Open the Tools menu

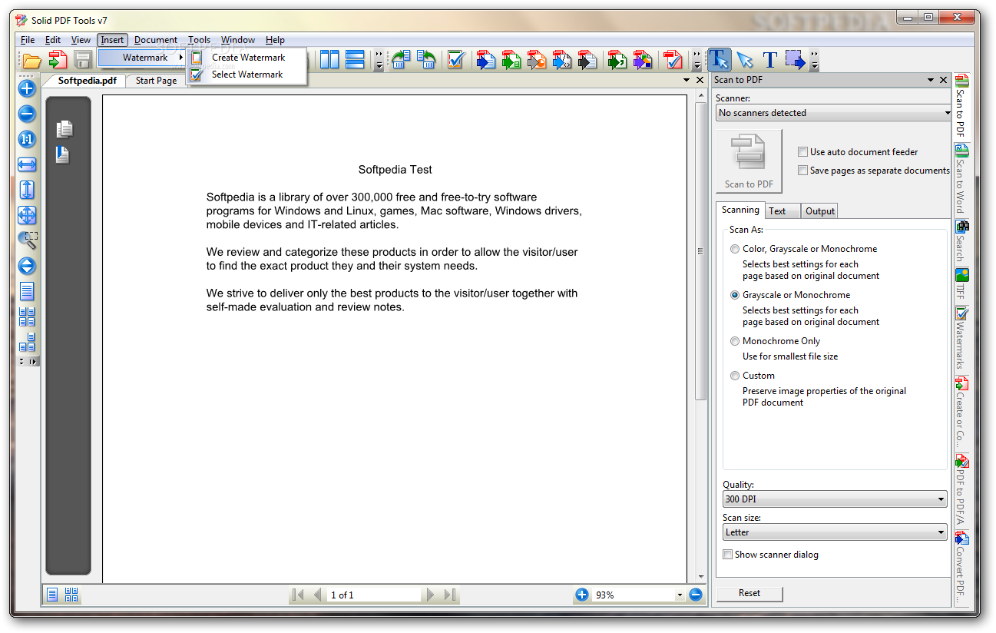(199, 40)
